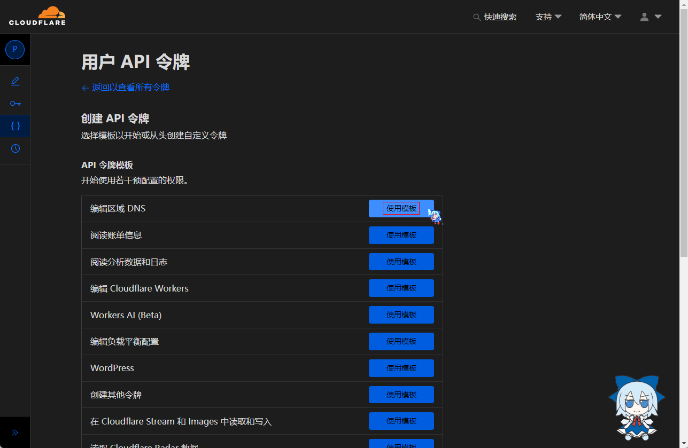Use template for 阅读账单信息

pyautogui.click(x=401, y=235)
